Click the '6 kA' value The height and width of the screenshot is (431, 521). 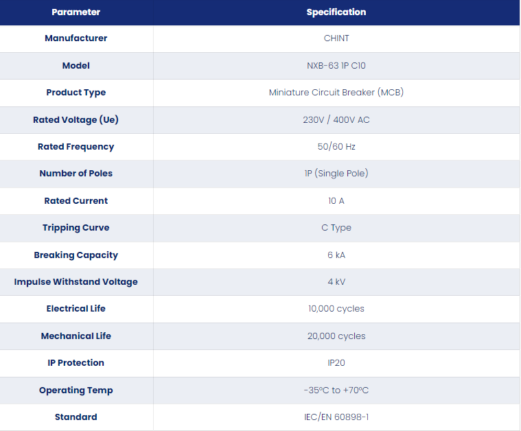pyautogui.click(x=336, y=255)
